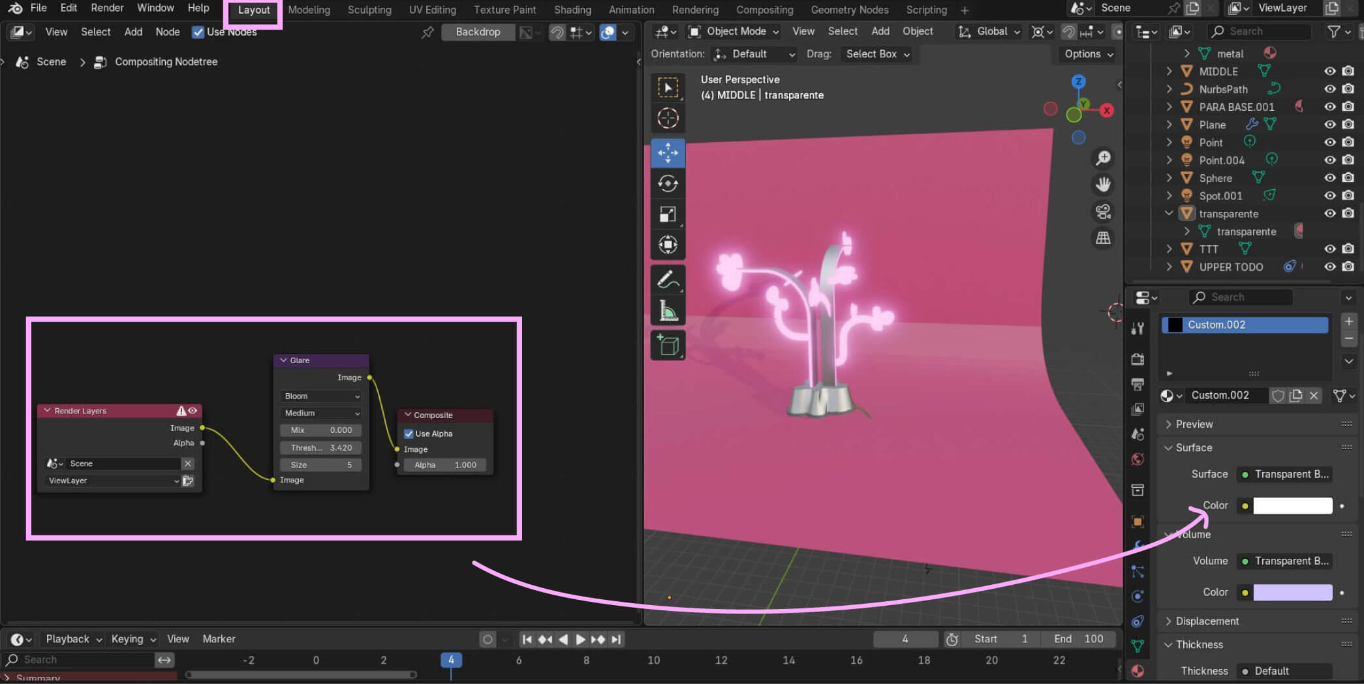1364x684 pixels.
Task: Toggle render visibility of Spot.001
Action: pos(1348,195)
